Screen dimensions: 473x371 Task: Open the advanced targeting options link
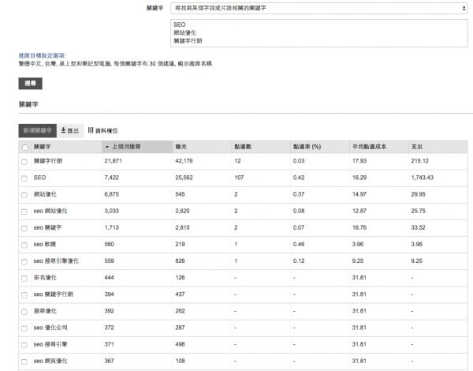[42, 55]
